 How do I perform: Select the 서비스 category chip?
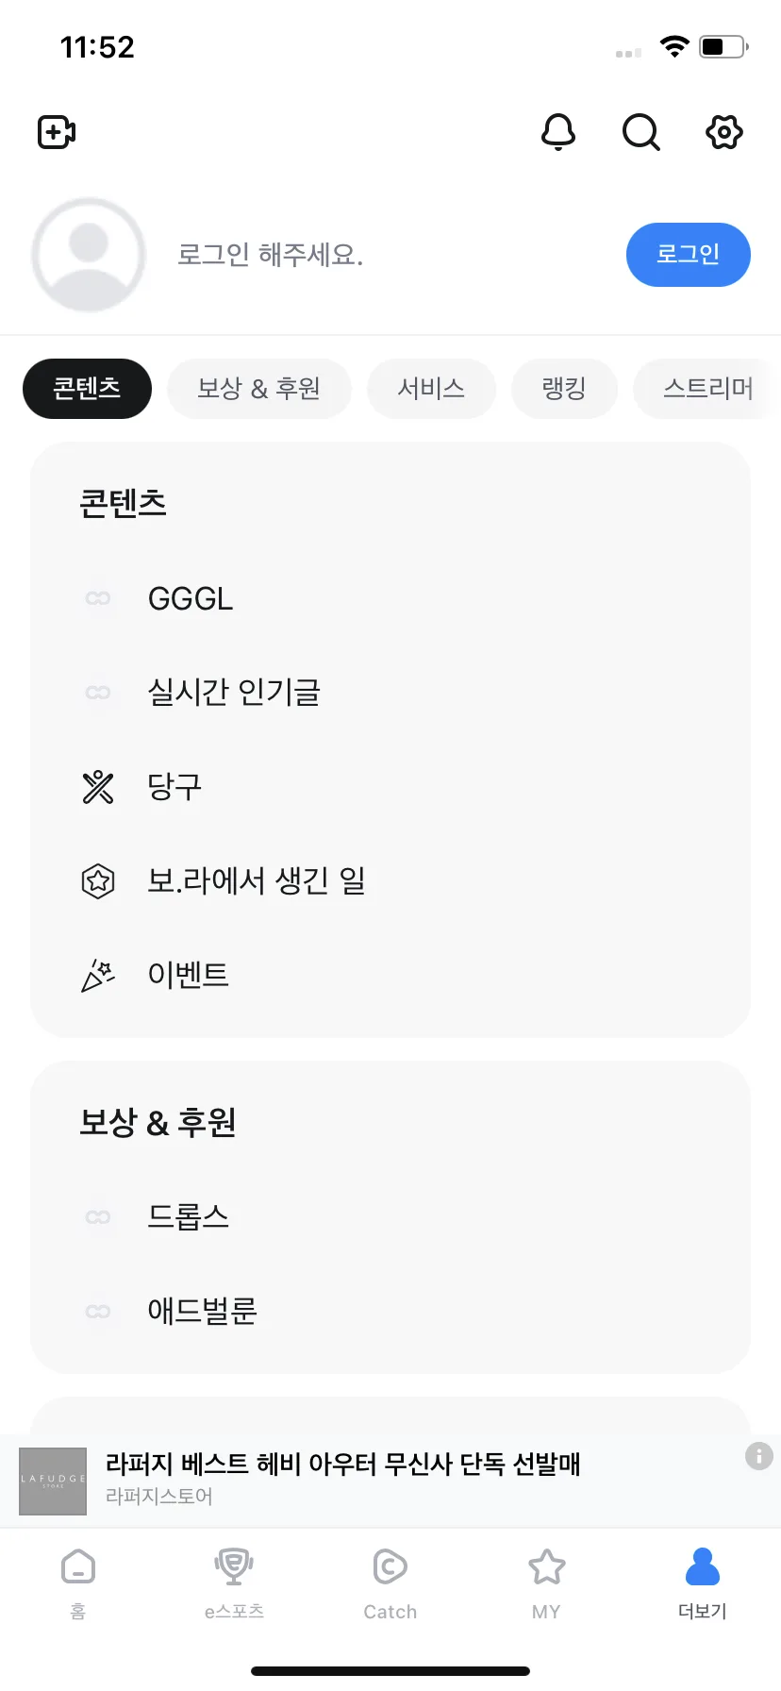click(x=431, y=389)
